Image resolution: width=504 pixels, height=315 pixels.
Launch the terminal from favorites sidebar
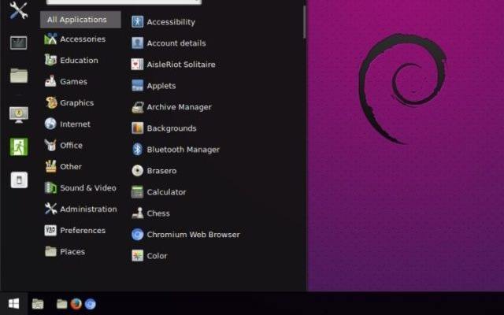tap(19, 43)
